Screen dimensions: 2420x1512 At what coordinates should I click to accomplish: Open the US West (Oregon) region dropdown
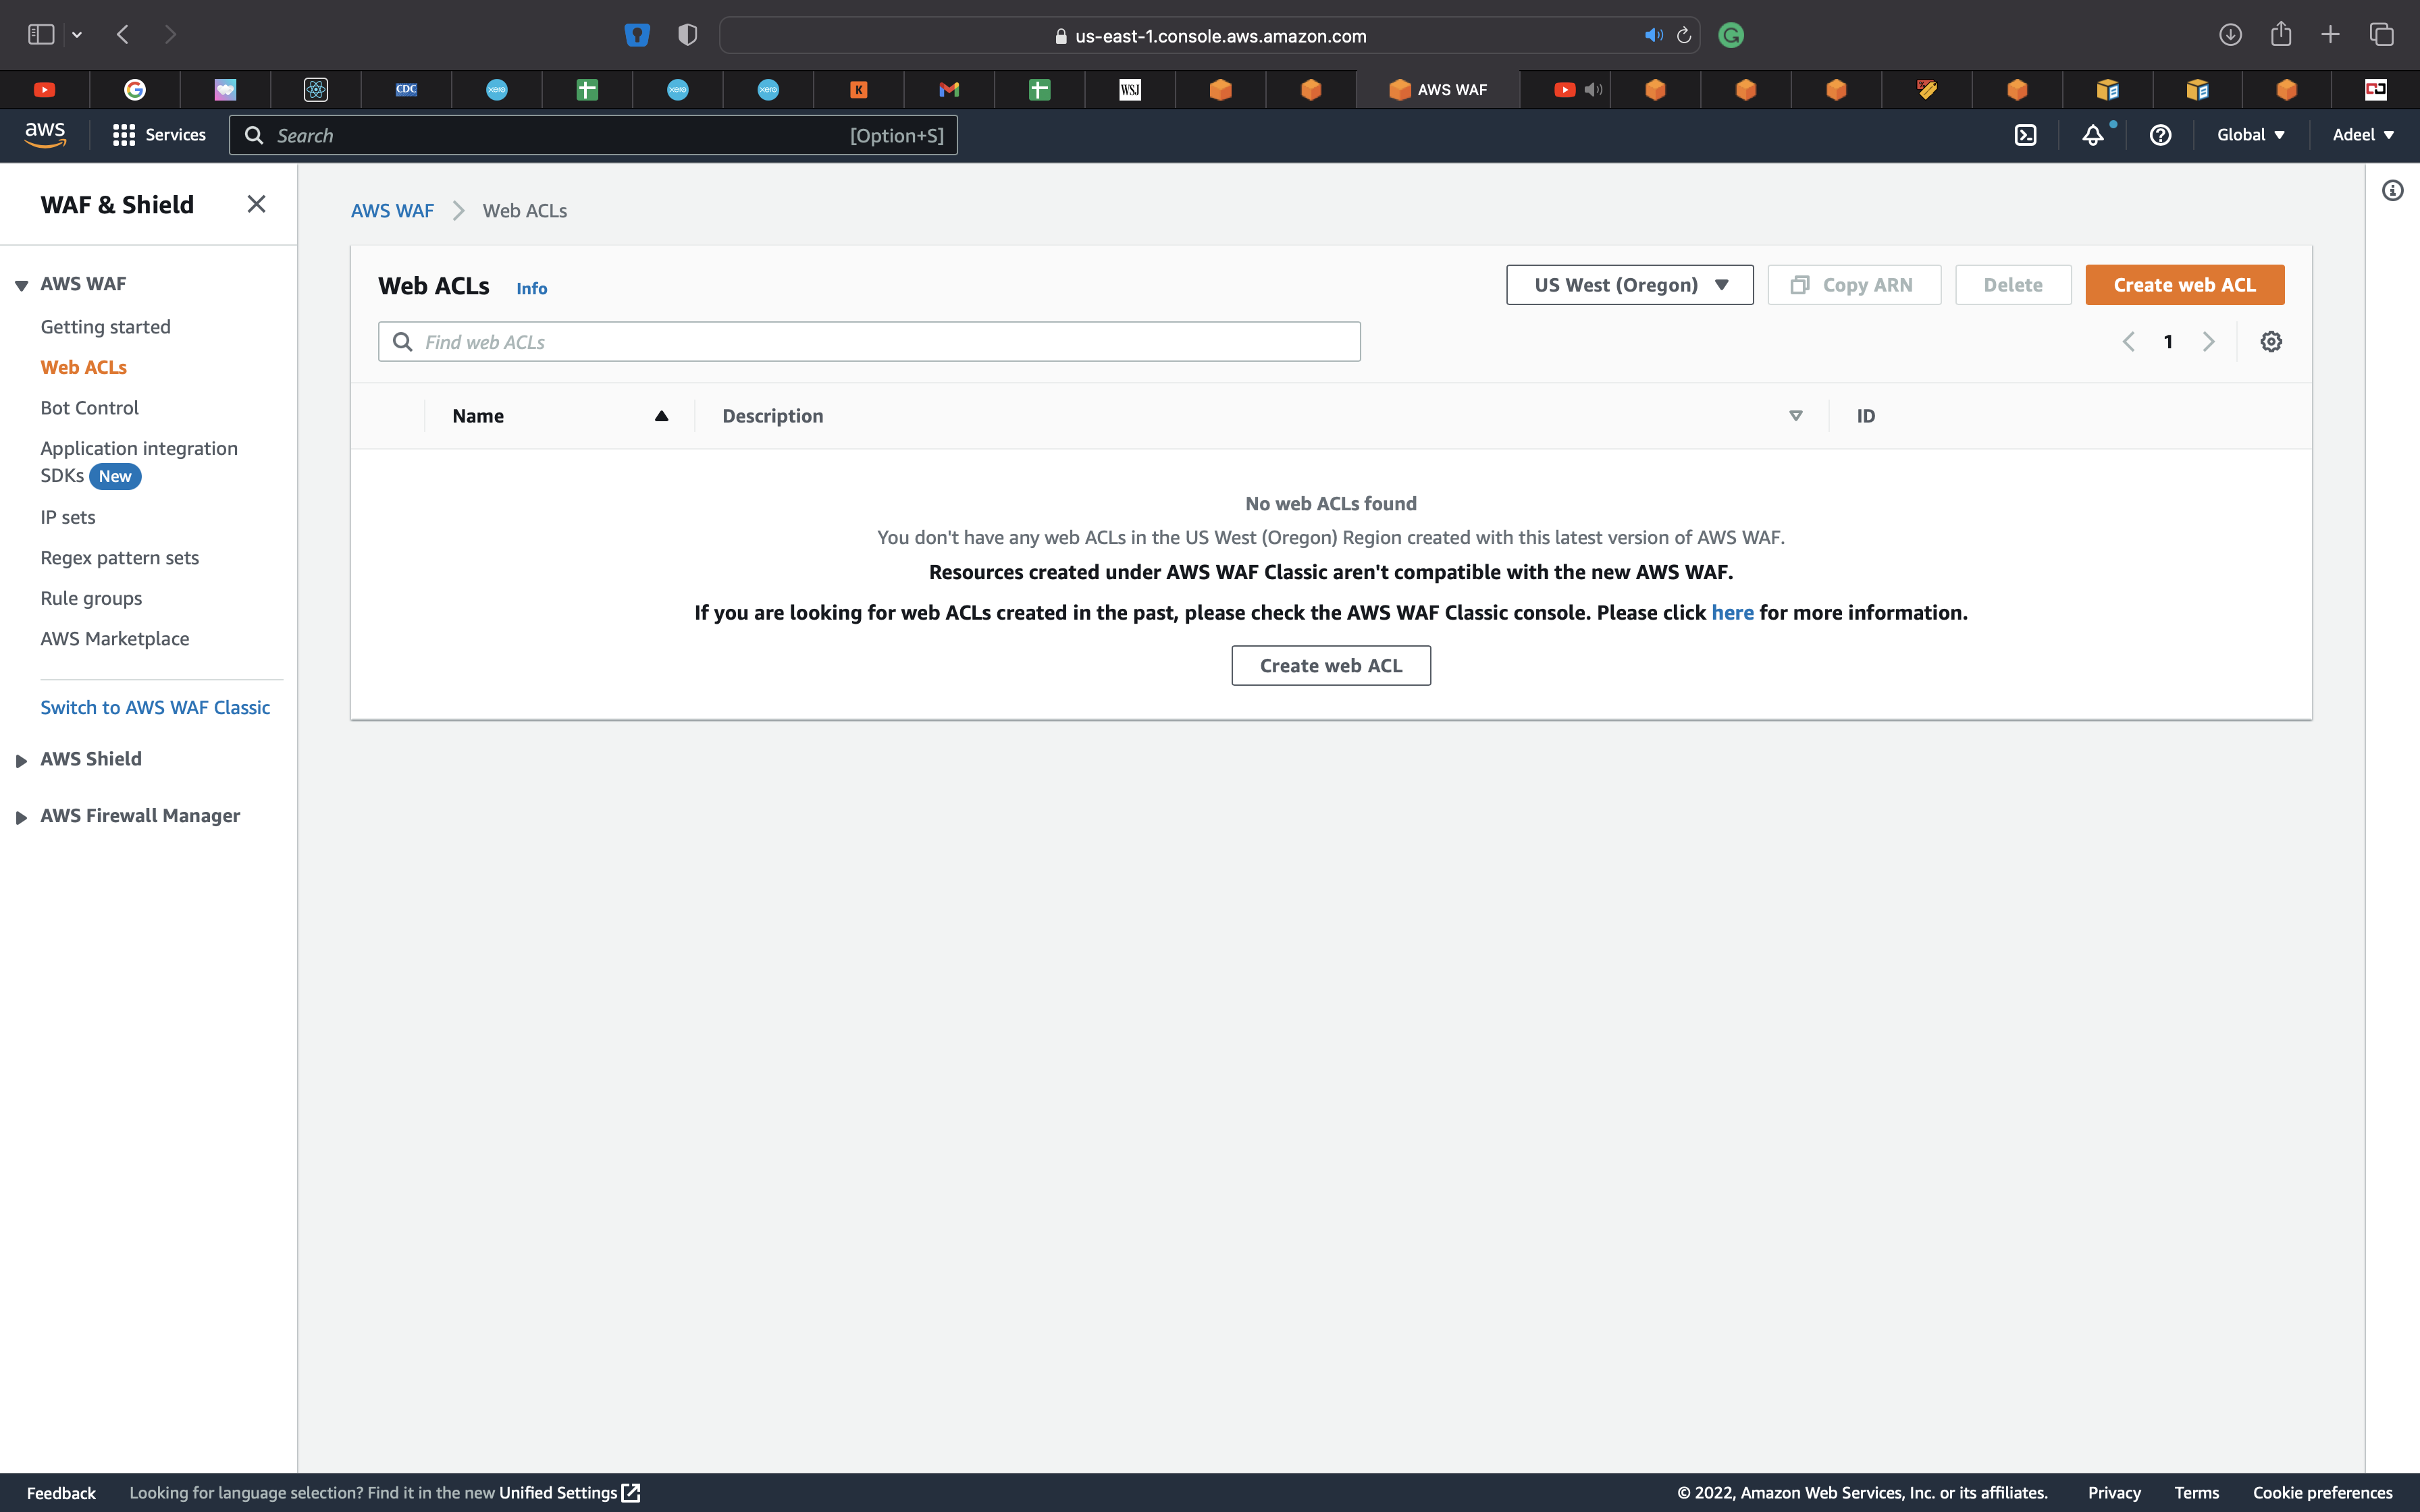pos(1629,285)
